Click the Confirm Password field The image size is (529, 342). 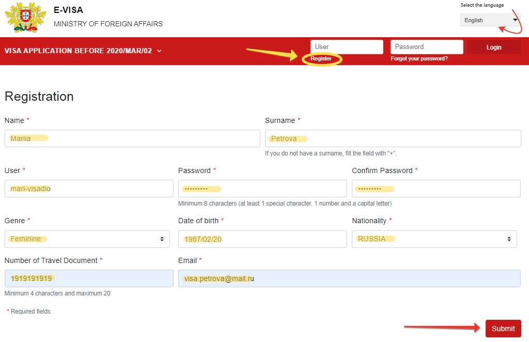click(436, 189)
